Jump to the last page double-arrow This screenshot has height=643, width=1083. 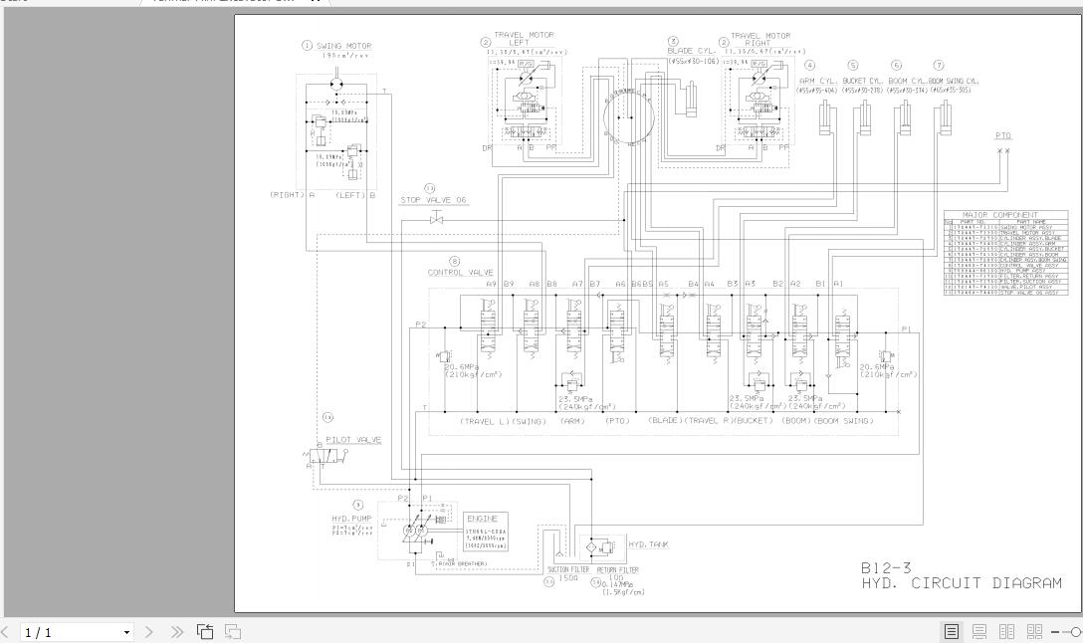[x=177, y=631]
